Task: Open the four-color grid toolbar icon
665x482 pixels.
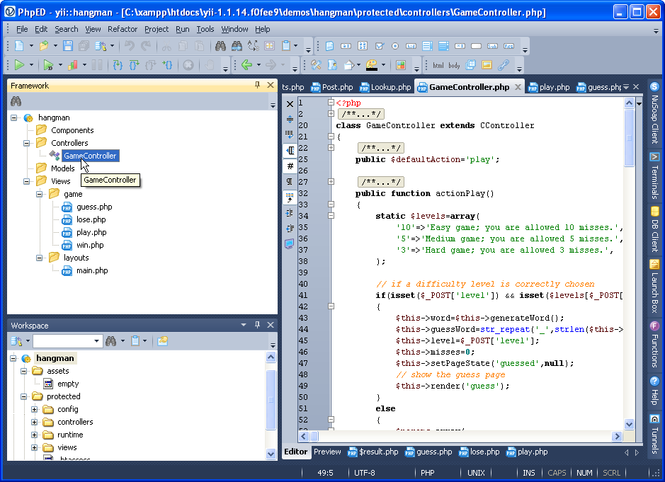Action: 400,65
